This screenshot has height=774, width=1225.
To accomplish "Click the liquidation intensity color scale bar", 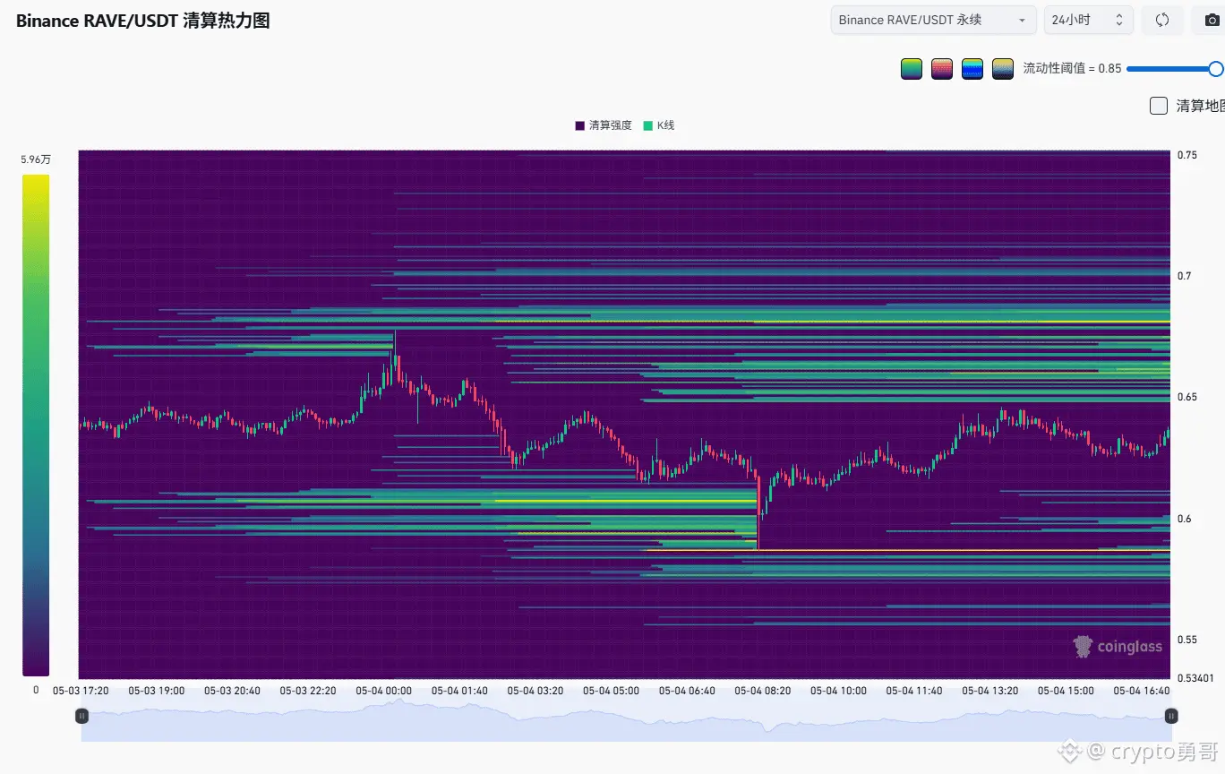I will pyautogui.click(x=36, y=426).
